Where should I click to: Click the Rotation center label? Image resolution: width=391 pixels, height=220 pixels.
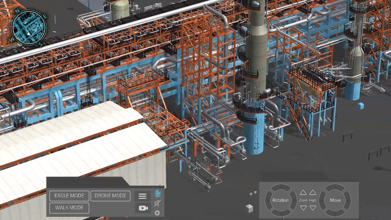(x=281, y=200)
